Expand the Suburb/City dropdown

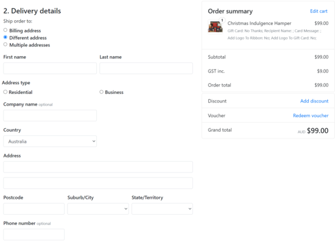point(98,209)
